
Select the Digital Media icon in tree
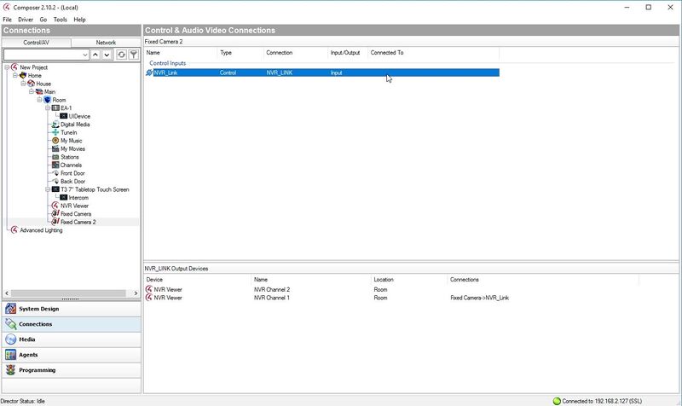tap(55, 125)
